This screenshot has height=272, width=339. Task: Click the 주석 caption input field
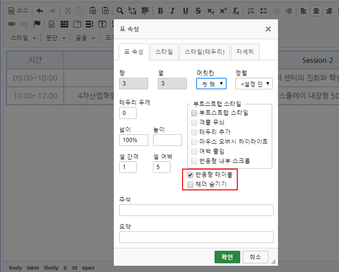(x=196, y=210)
